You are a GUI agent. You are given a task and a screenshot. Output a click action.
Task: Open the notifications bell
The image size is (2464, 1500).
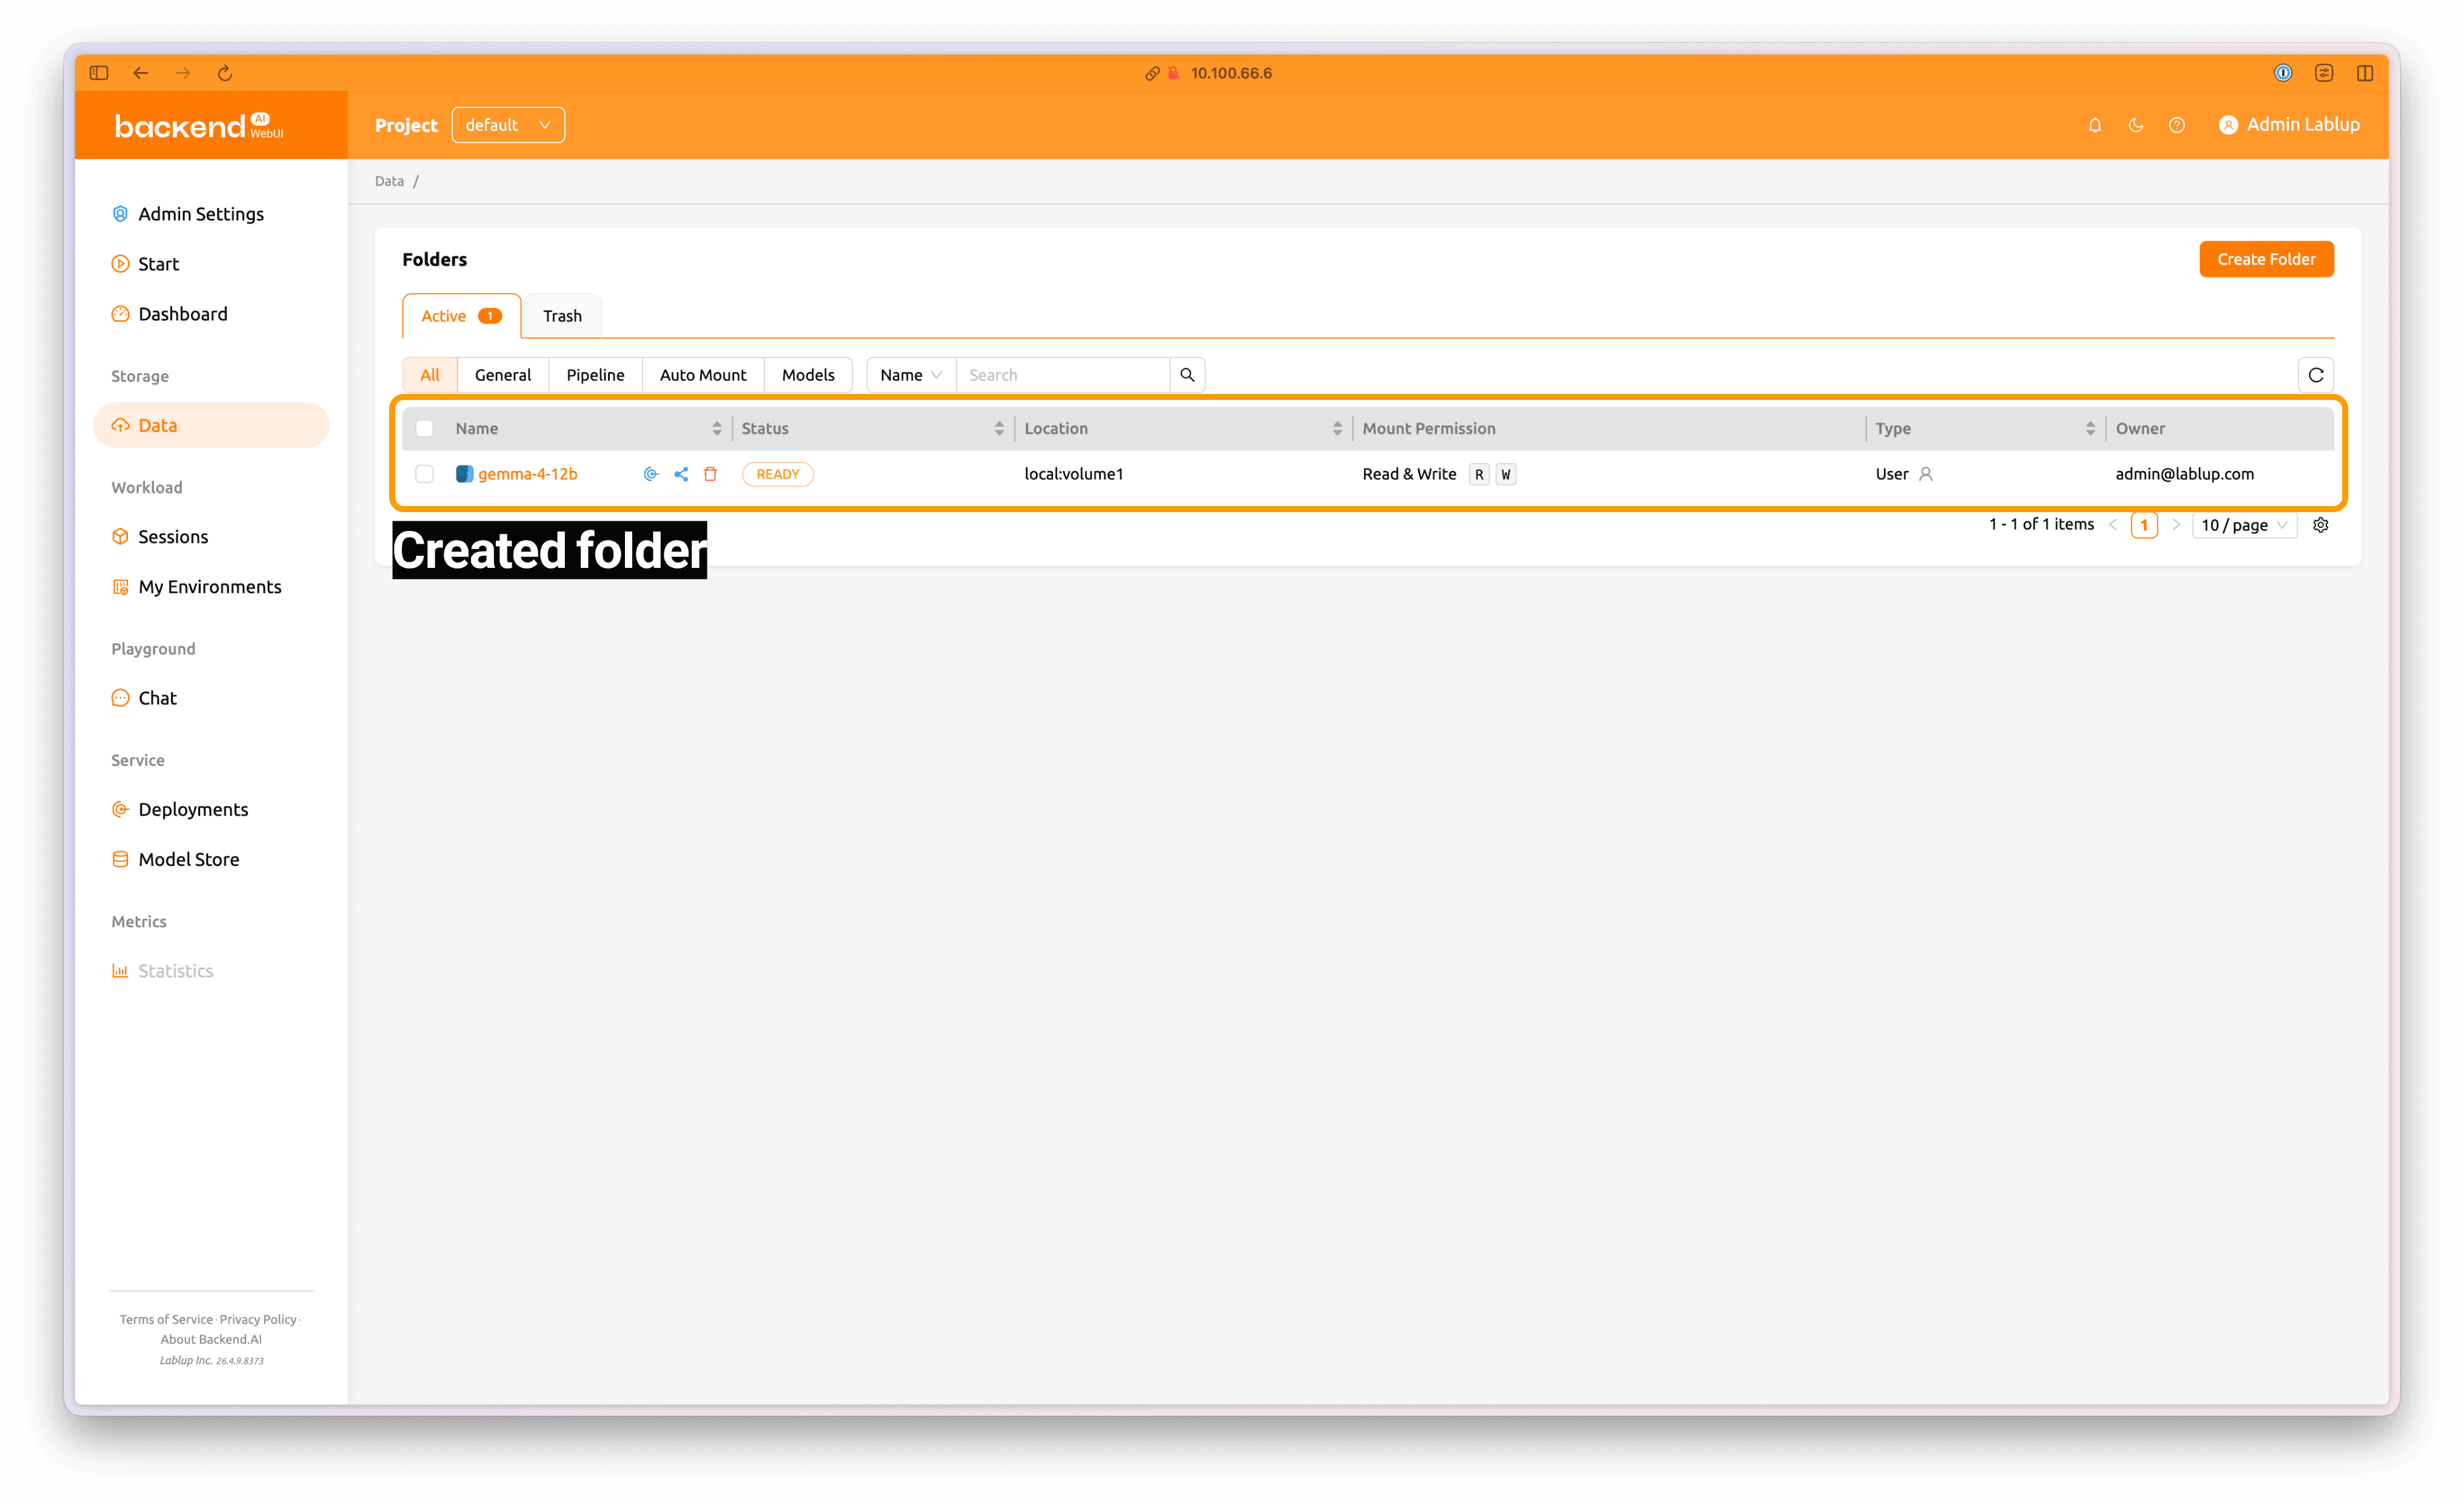tap(2095, 125)
